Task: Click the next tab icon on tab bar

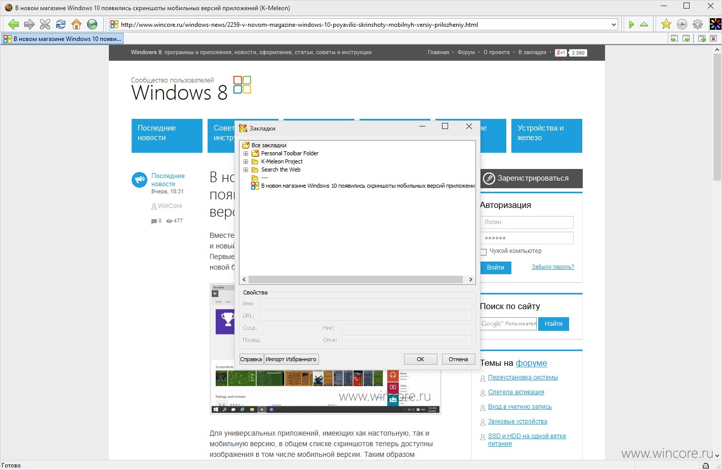Action: coord(686,38)
